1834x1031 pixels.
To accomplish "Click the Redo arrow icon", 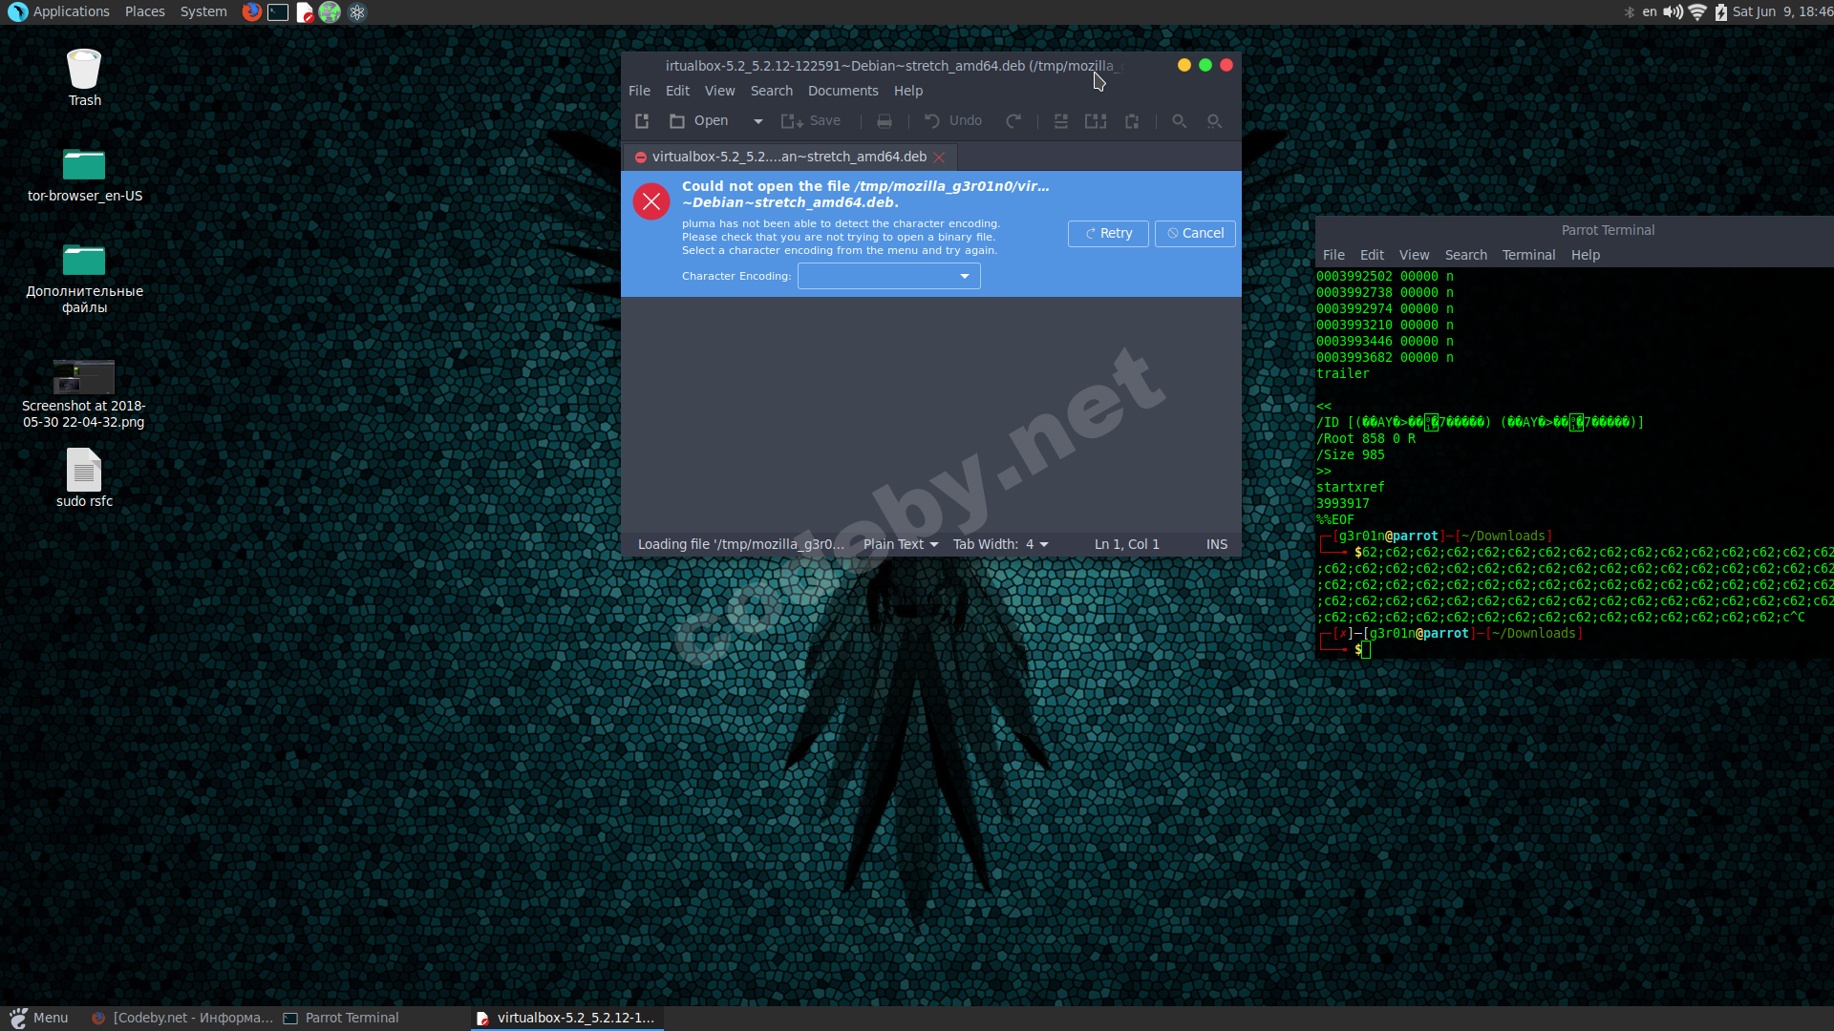I will [x=1013, y=121].
